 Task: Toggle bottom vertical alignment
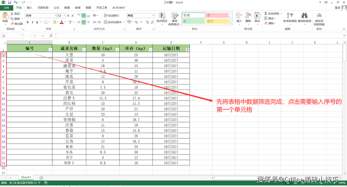pyautogui.click(x=88, y=16)
